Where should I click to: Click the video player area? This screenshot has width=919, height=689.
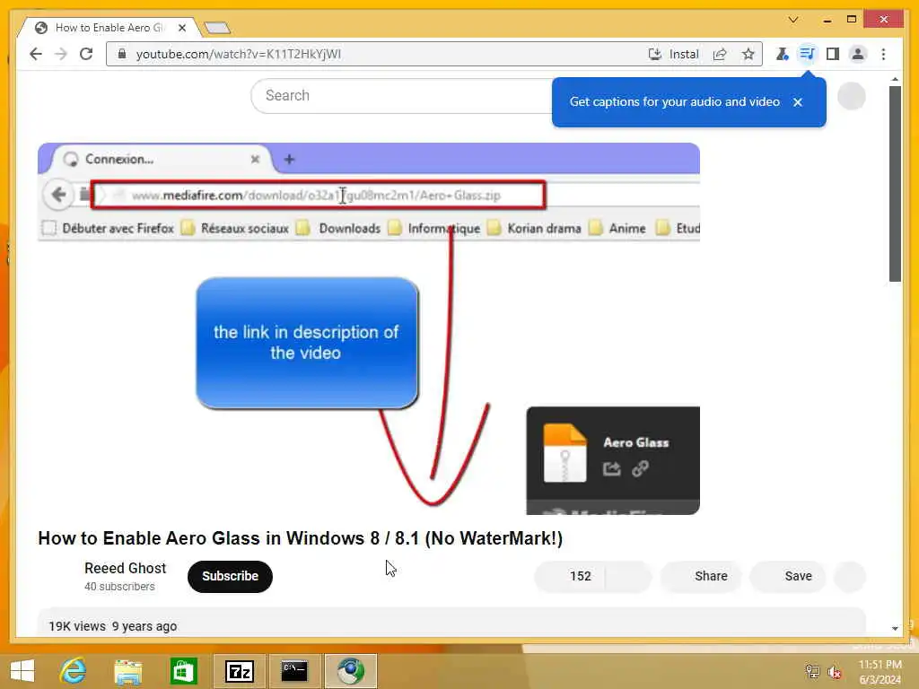[x=369, y=328]
